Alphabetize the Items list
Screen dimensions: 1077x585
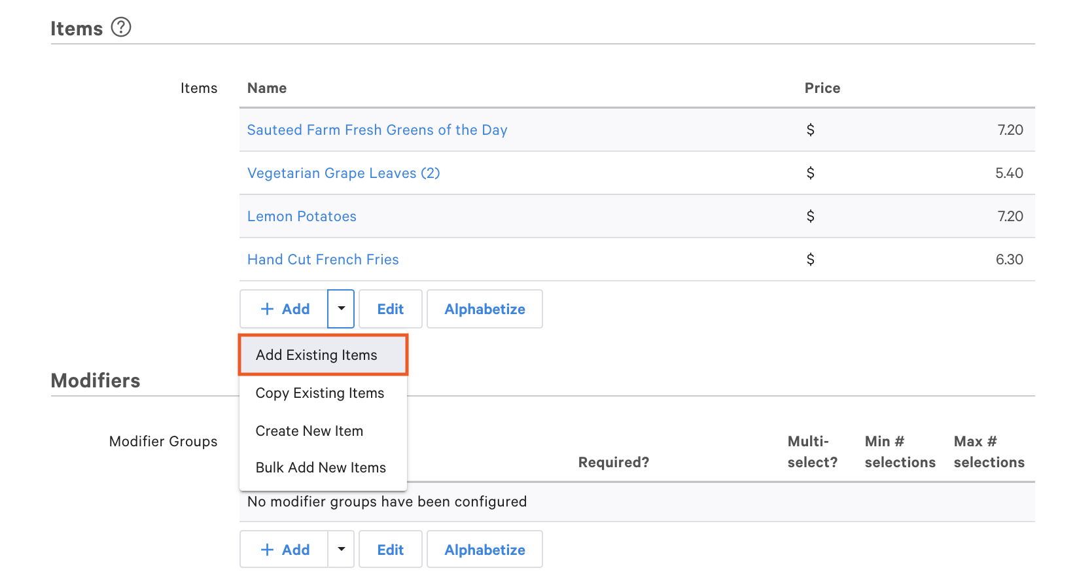point(485,309)
